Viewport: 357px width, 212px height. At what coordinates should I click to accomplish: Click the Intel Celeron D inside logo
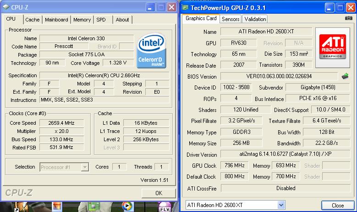(151, 51)
